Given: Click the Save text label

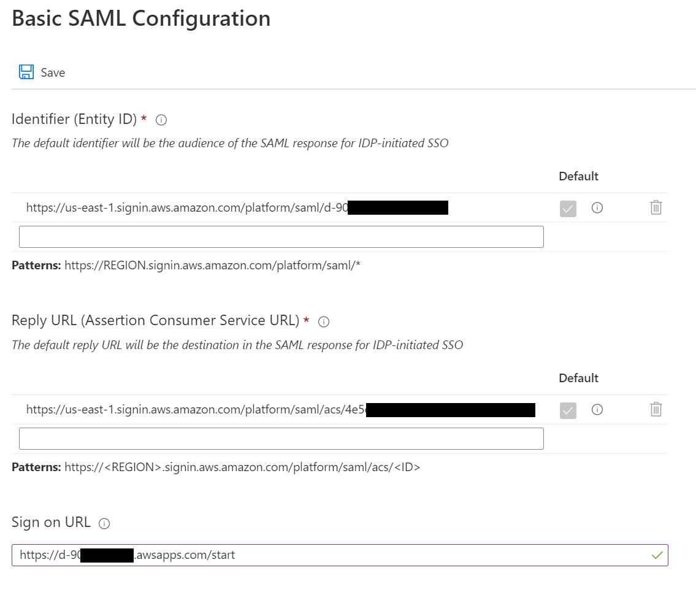Looking at the screenshot, I should pos(53,72).
